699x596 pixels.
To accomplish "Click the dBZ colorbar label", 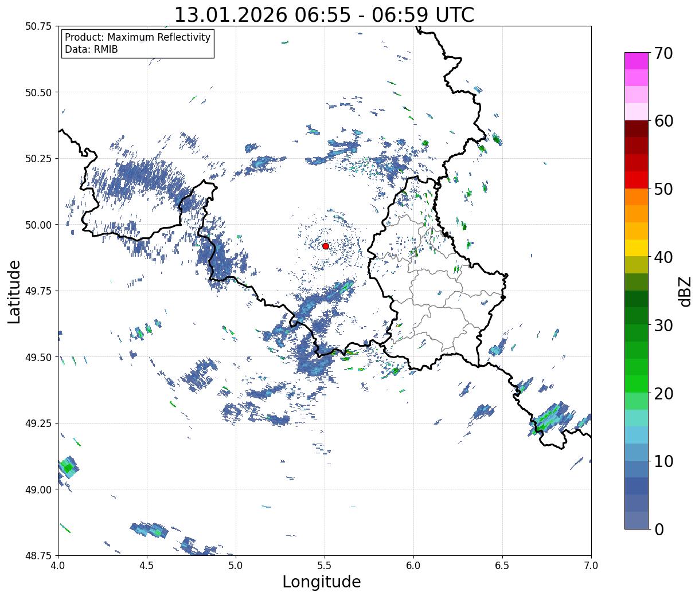I will pos(685,291).
